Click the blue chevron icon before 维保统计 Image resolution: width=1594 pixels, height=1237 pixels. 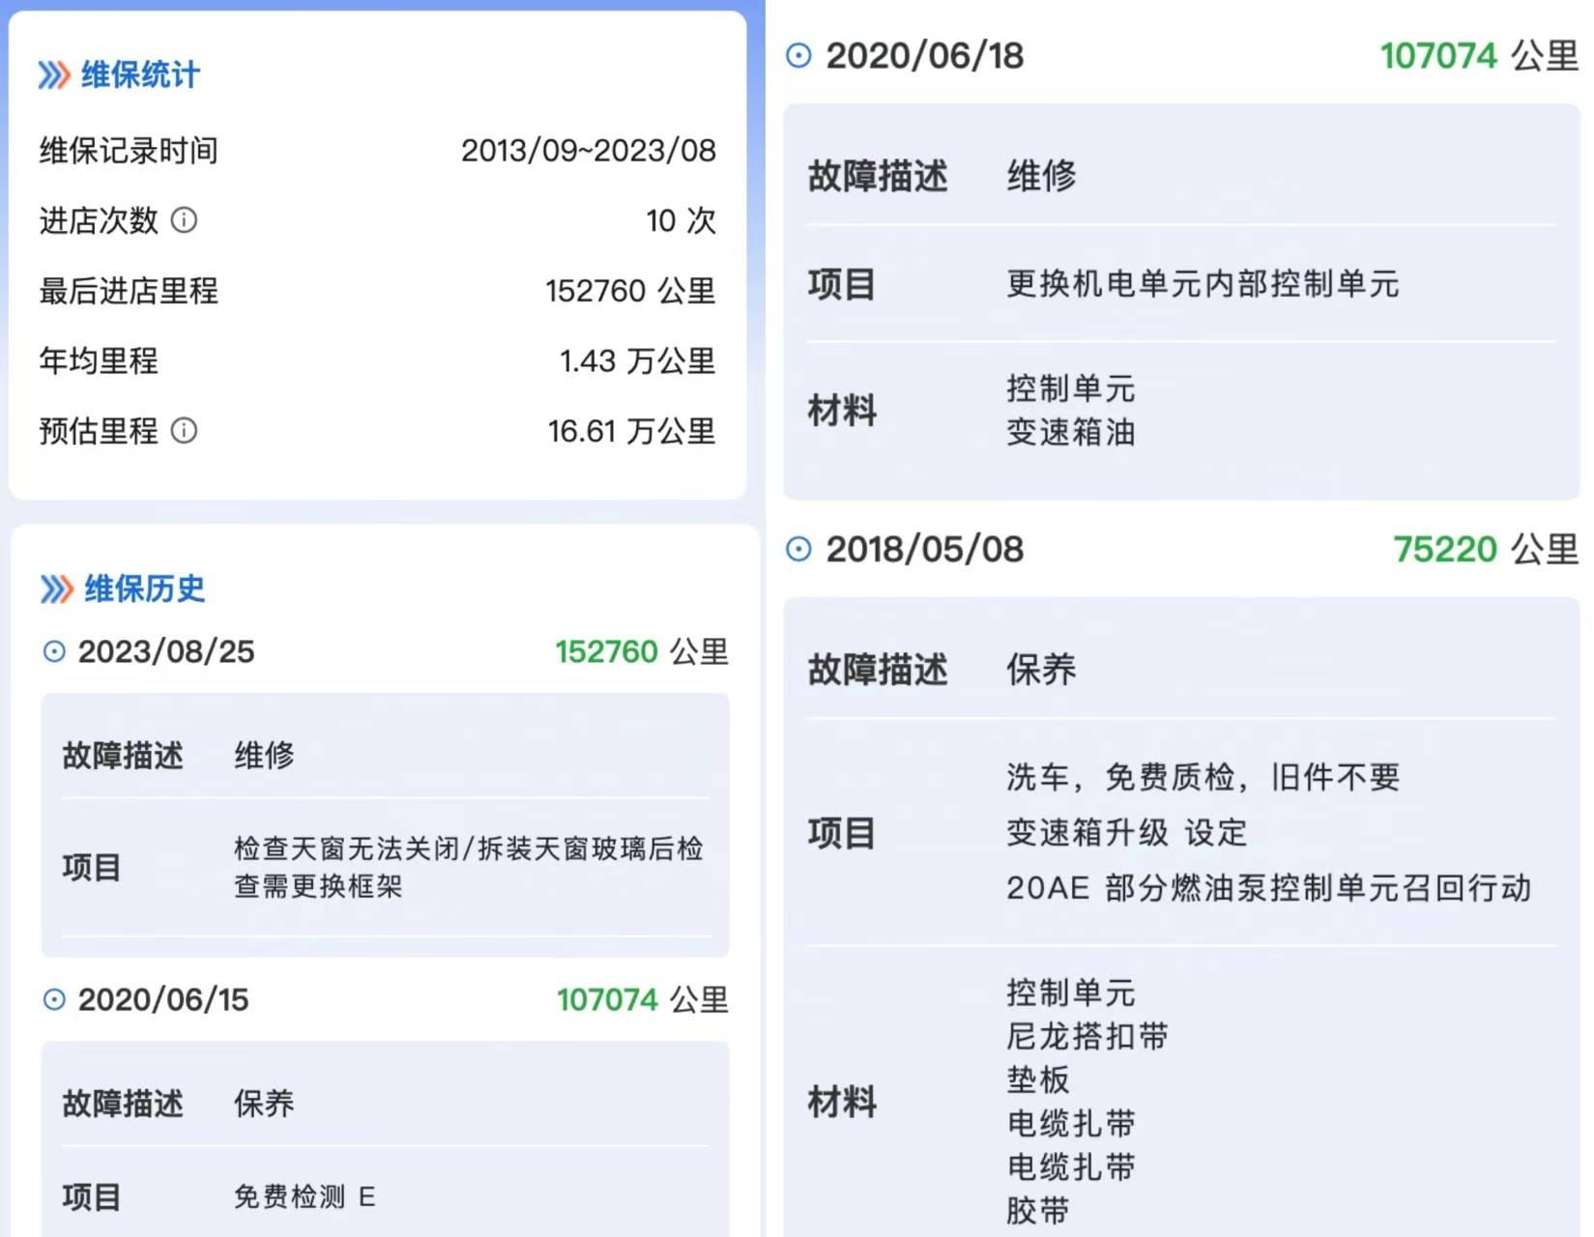coord(52,74)
